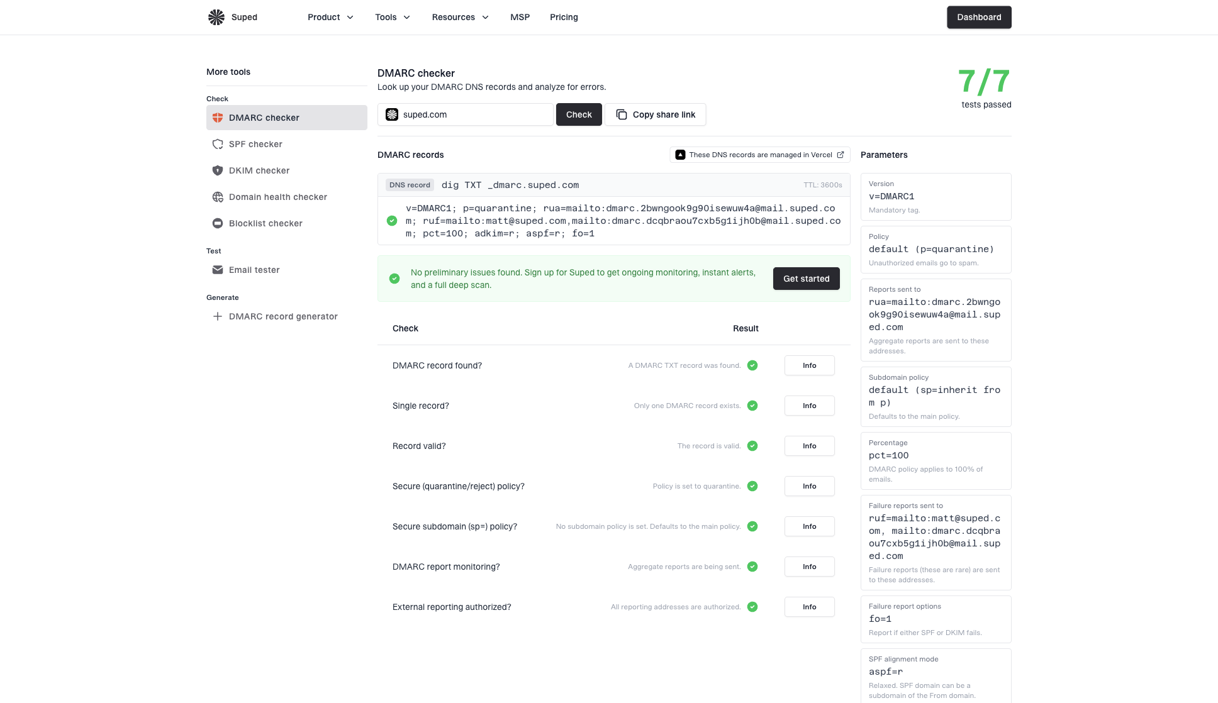The height and width of the screenshot is (703, 1218).
Task: Go to the Dashboard
Action: click(979, 17)
